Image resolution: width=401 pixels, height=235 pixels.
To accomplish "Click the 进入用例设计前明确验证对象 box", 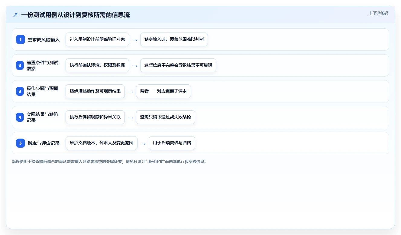I will 97,39.
